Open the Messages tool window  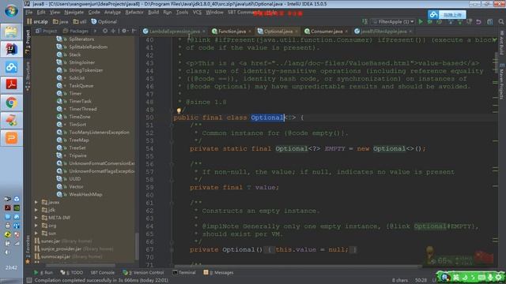coord(218,272)
